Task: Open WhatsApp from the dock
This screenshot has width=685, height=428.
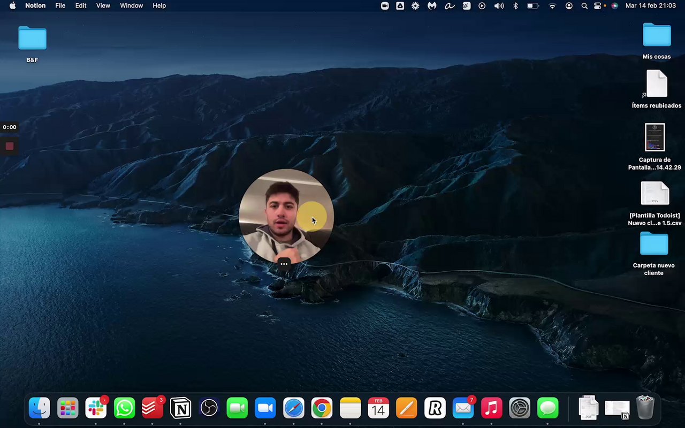Action: (x=124, y=409)
